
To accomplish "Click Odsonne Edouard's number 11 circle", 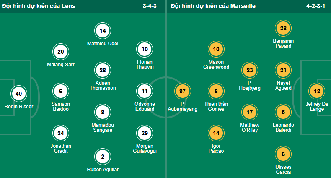I will 145,91.
